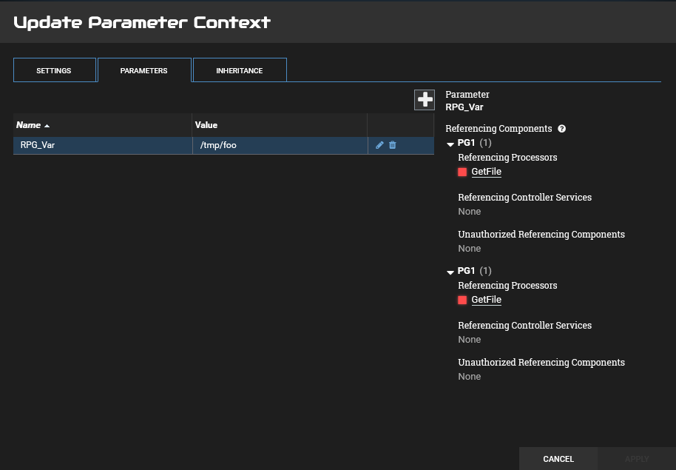This screenshot has height=470, width=676.
Task: Select the Parameters tab
Action: tap(144, 70)
